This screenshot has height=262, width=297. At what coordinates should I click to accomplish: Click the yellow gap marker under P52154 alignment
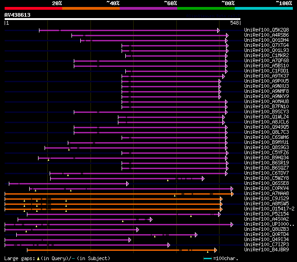click(191, 216)
